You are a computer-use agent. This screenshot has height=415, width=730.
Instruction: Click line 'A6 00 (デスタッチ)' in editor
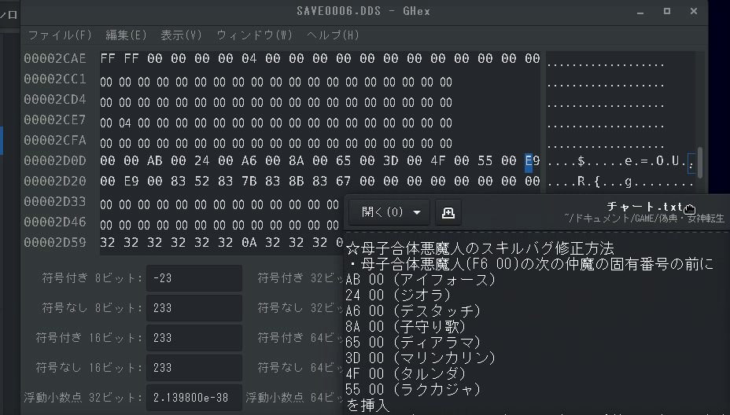413,311
